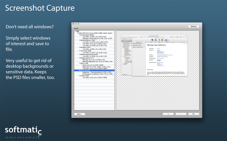Select The Clock (209) application row
Image resolution: width=227 pixels, height=141 pixels.
94,51
